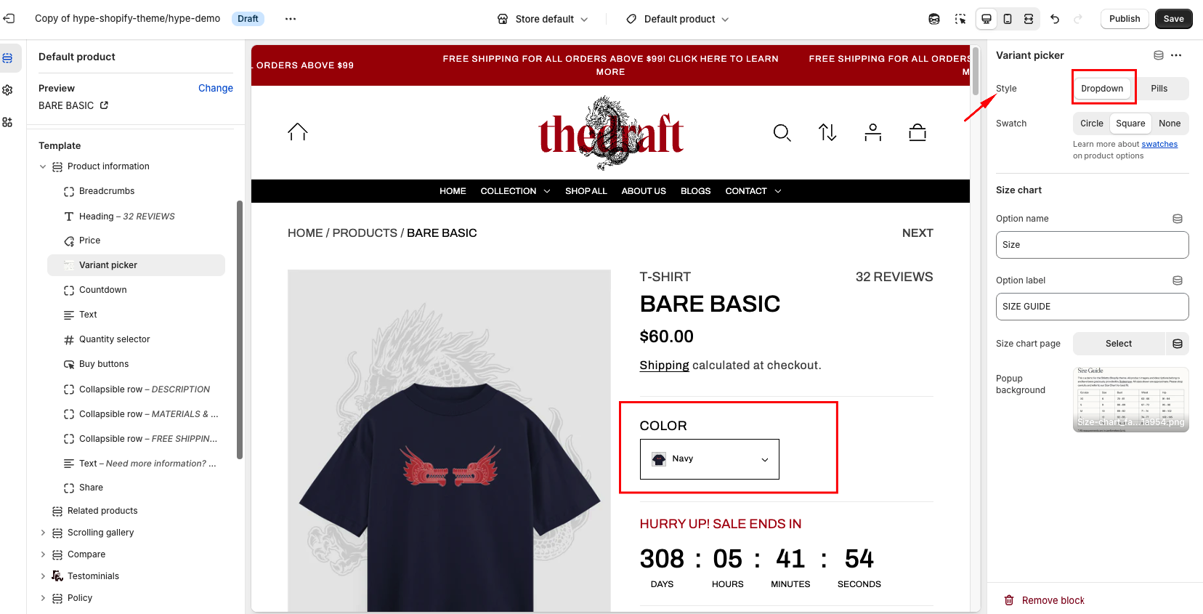Click the search magnifier in store header
This screenshot has width=1203, height=614.
point(782,132)
